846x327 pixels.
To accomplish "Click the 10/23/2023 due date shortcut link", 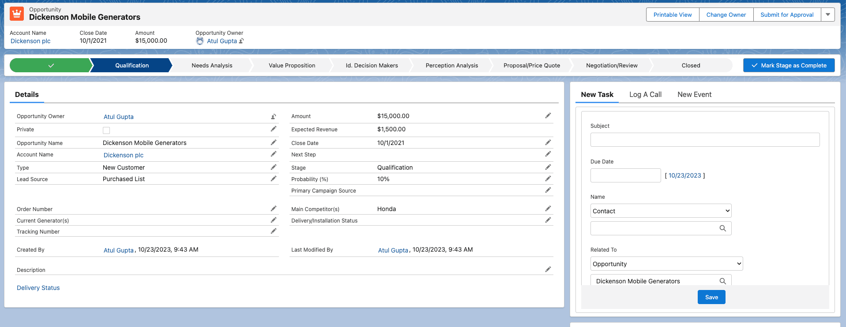I will point(685,175).
